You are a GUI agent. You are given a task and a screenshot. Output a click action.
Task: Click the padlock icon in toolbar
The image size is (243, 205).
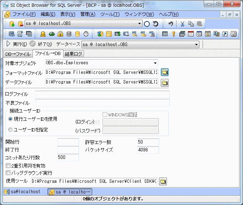point(60,34)
